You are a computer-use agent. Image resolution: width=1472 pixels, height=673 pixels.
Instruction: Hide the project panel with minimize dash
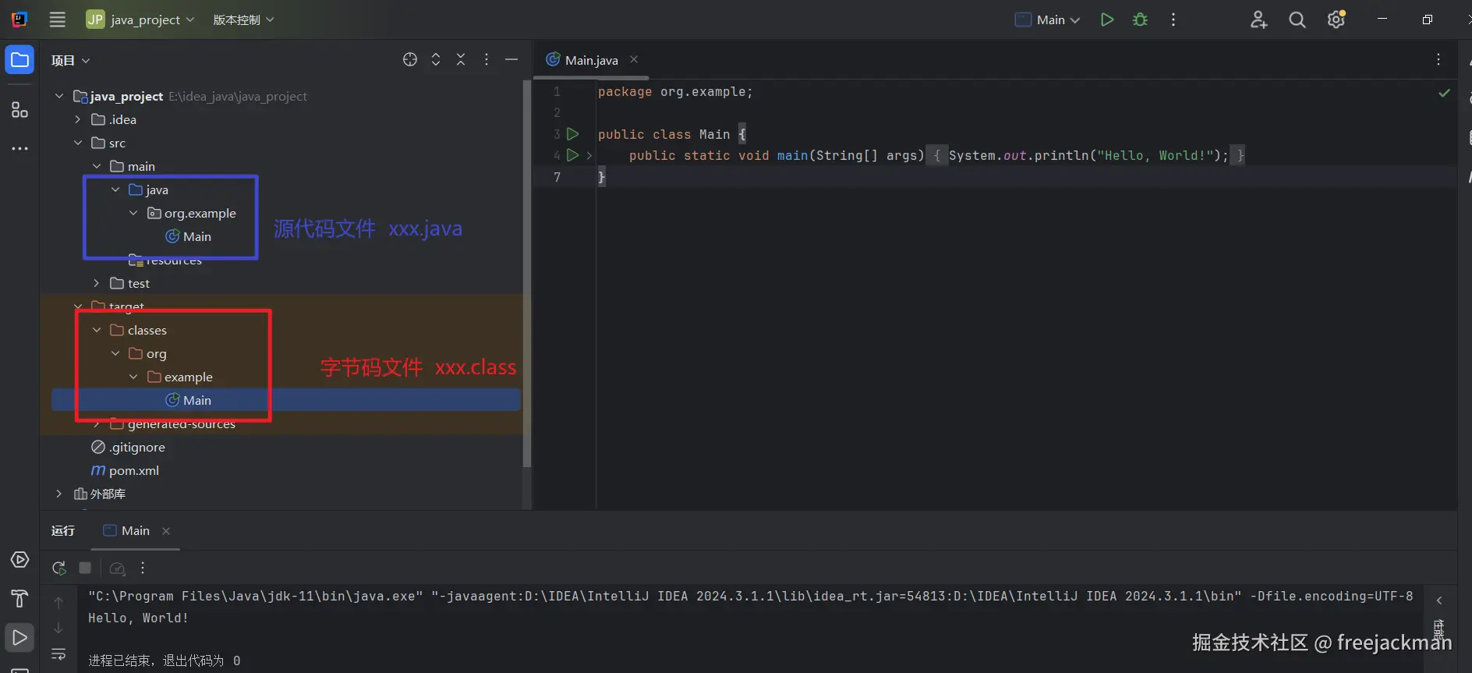point(511,60)
